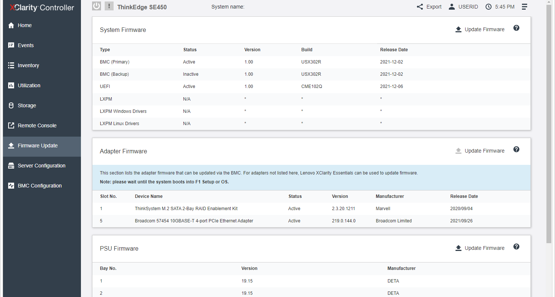Image resolution: width=555 pixels, height=297 pixels.
Task: Click the Bay No. column header
Action: click(108, 268)
